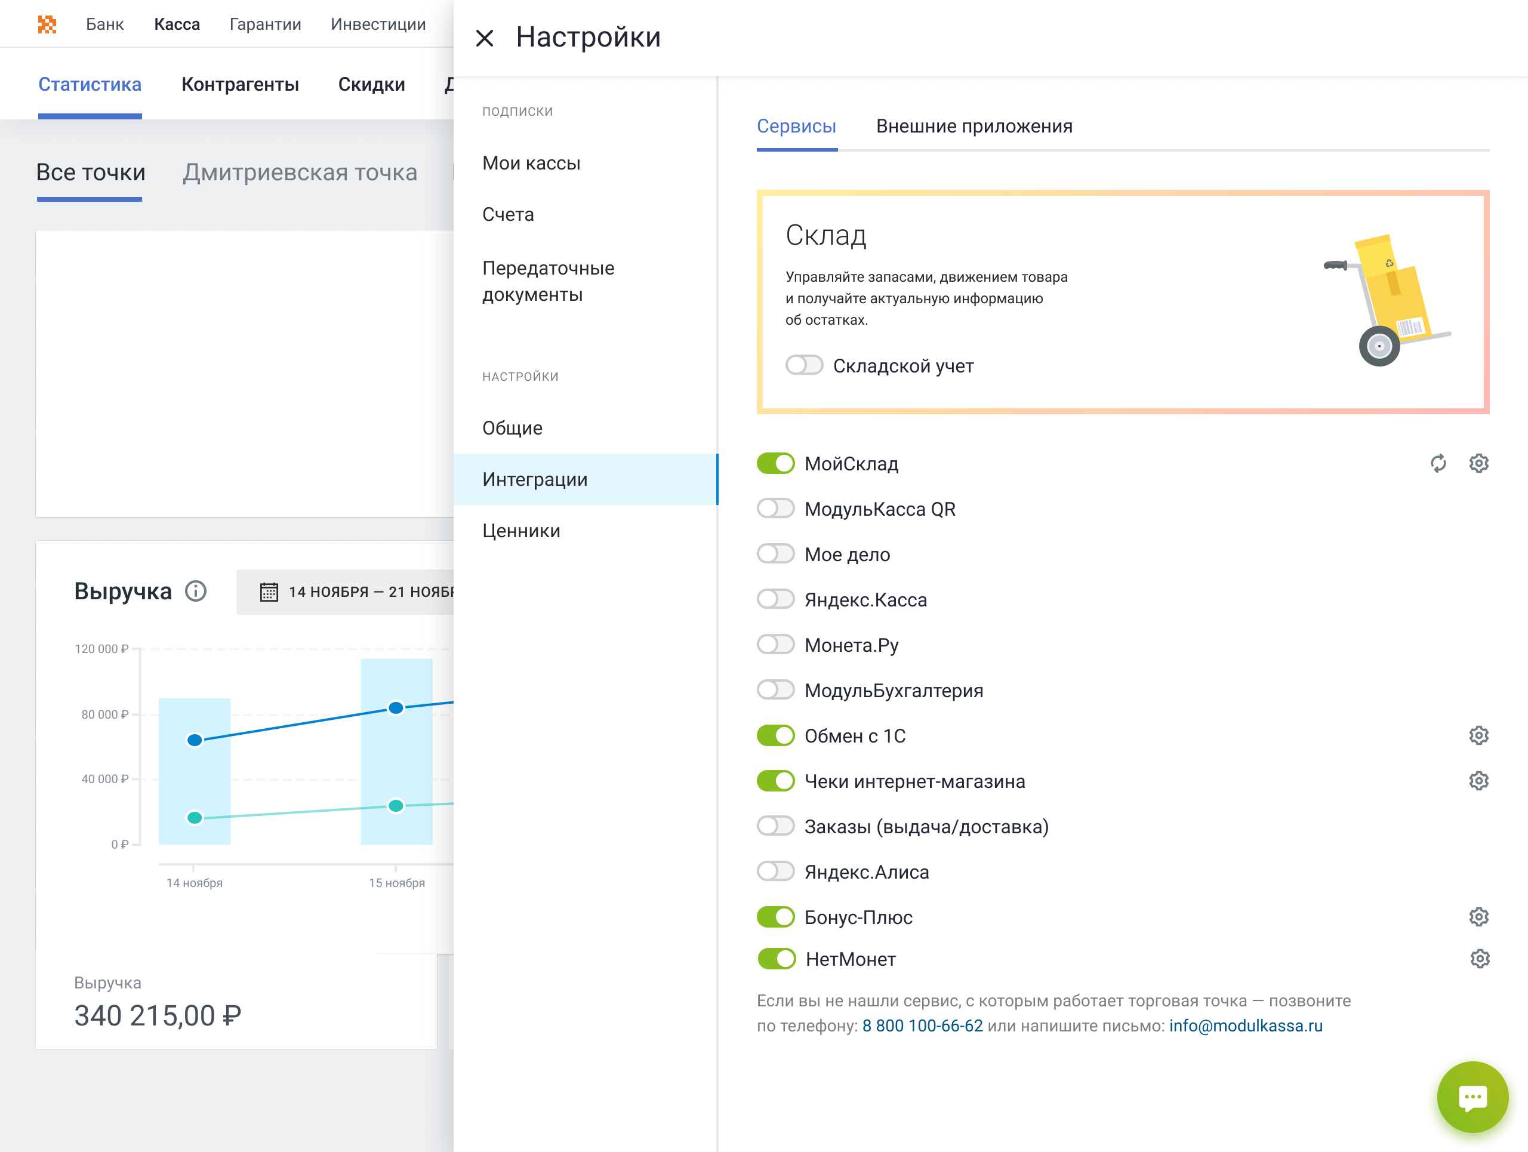Image resolution: width=1528 pixels, height=1152 pixels.
Task: Enable the Мое дело toggle
Action: click(x=776, y=555)
